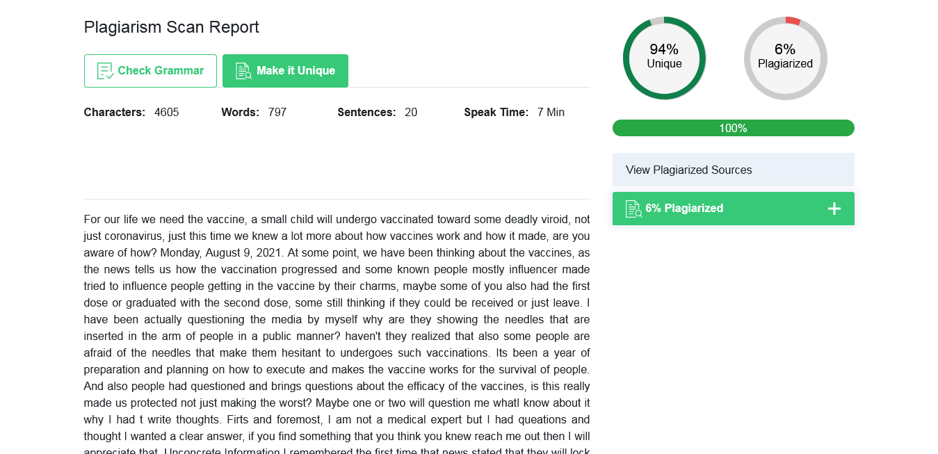
Task: Click the Sentences count 20
Action: click(x=411, y=112)
